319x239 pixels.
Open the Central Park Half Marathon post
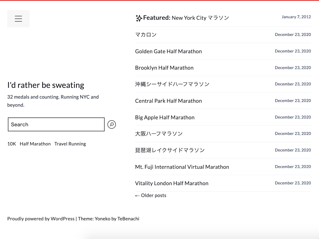(168, 101)
